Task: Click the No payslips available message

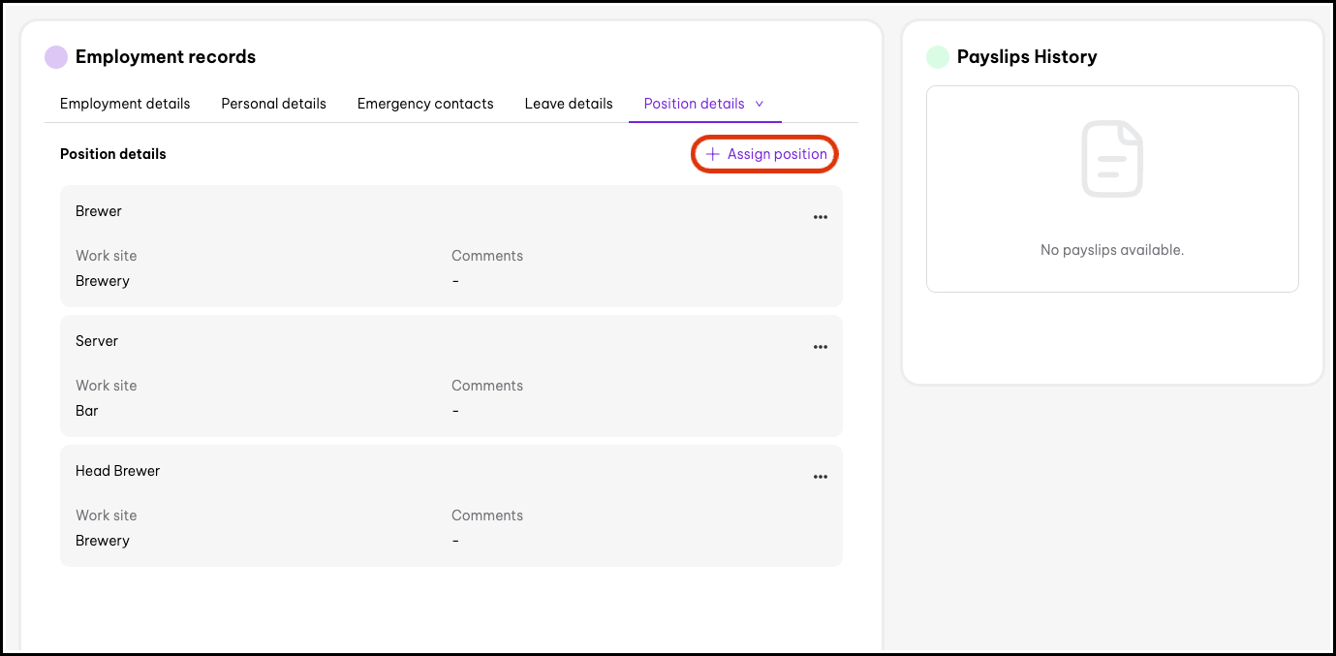Action: (1112, 250)
